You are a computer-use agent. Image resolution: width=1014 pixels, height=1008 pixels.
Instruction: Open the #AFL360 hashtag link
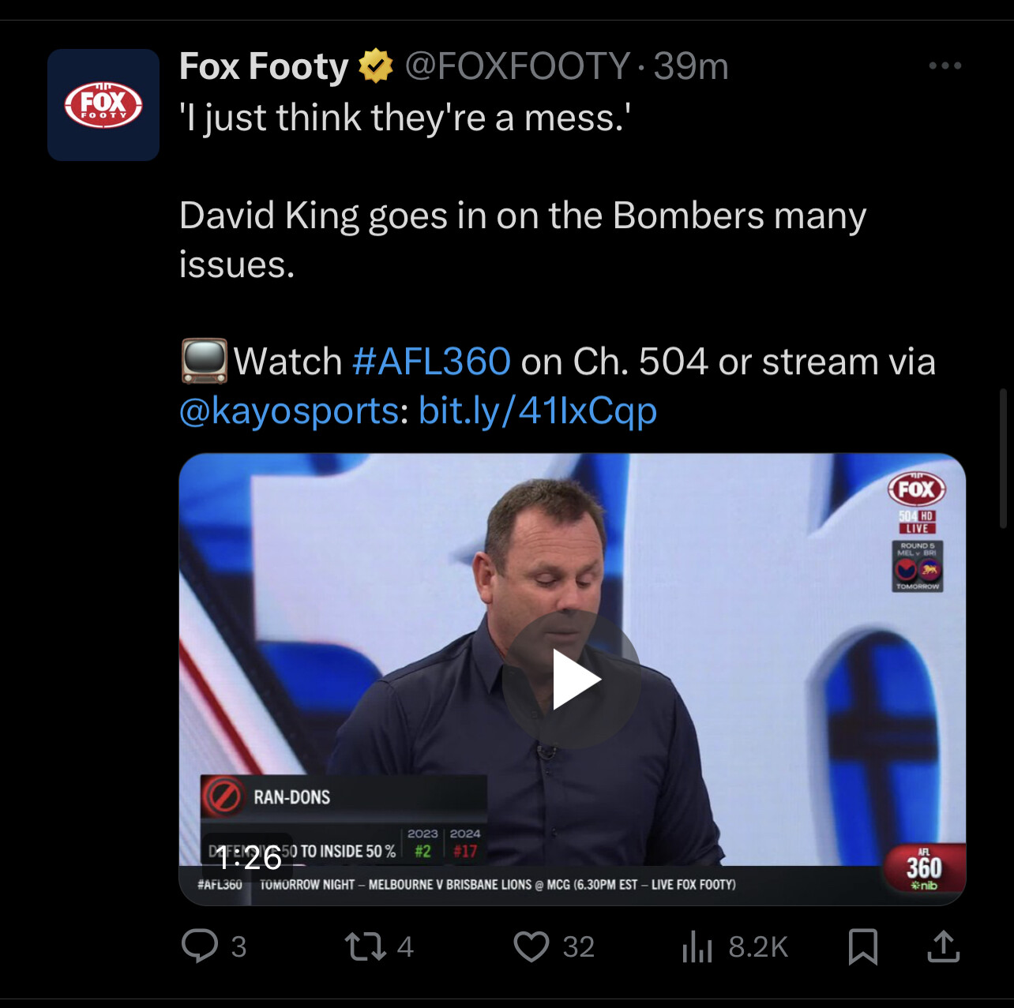[431, 362]
